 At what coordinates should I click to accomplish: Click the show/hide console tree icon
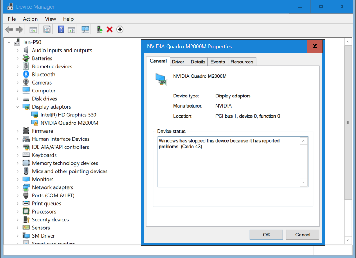click(33, 29)
